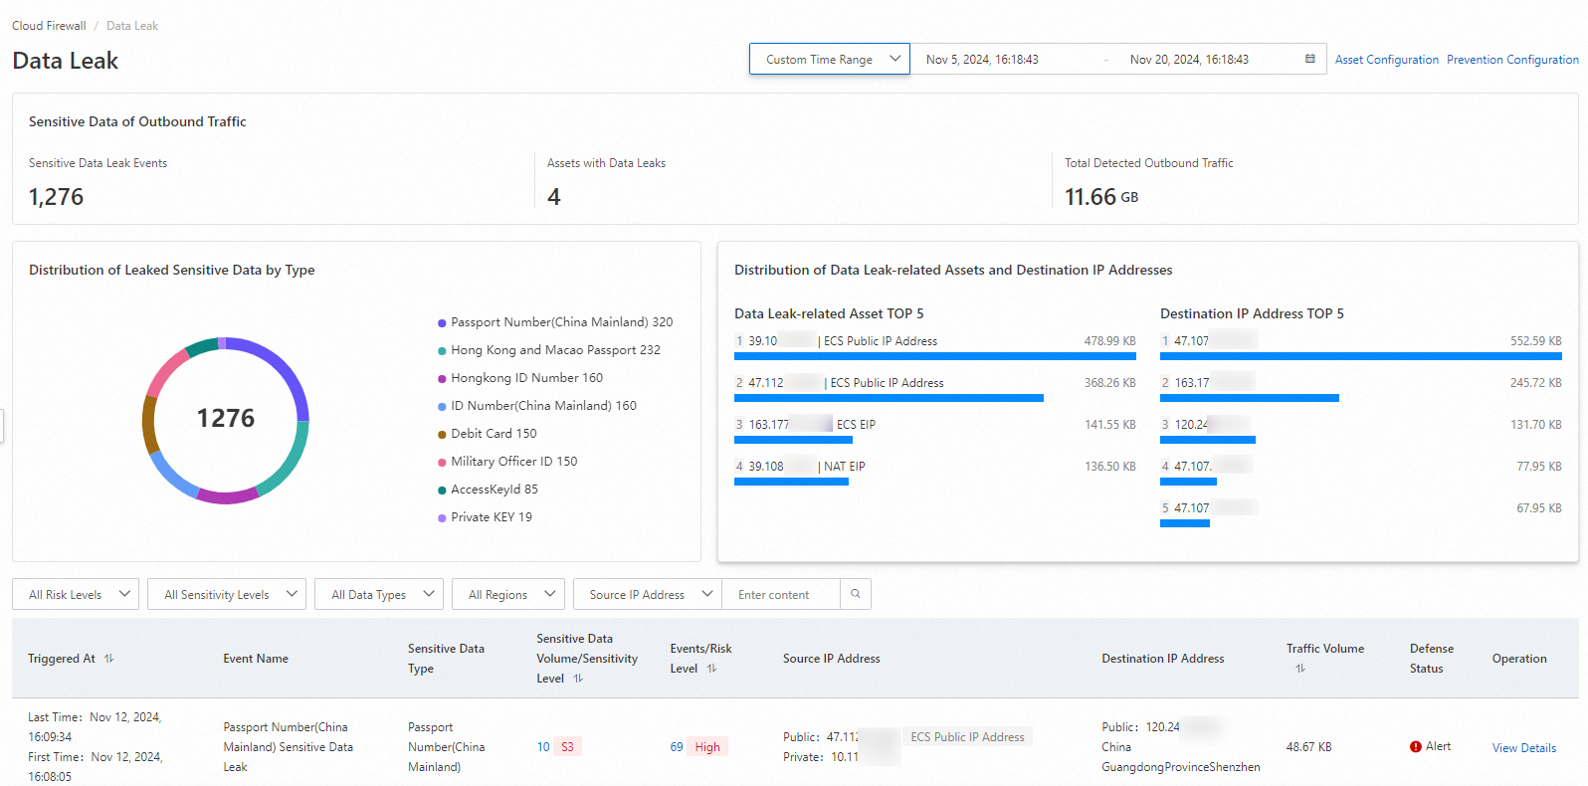Image resolution: width=1588 pixels, height=786 pixels.
Task: Click Destination IP Address column header
Action: point(1162,659)
